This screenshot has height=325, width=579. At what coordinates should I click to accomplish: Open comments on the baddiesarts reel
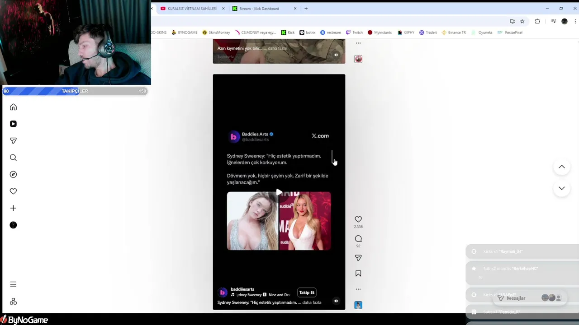pos(358,239)
